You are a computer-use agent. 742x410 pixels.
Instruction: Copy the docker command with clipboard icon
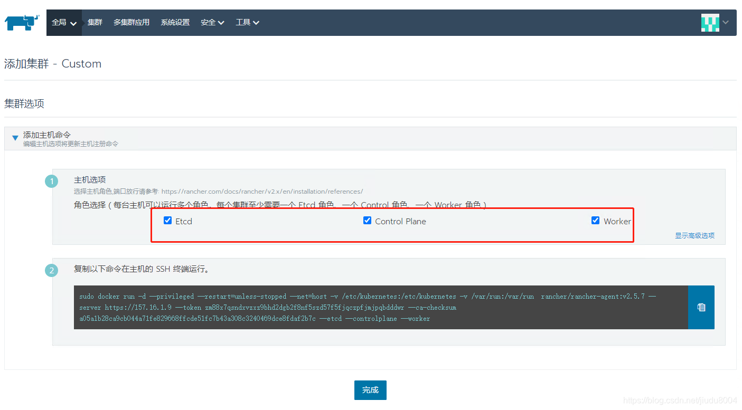click(701, 307)
